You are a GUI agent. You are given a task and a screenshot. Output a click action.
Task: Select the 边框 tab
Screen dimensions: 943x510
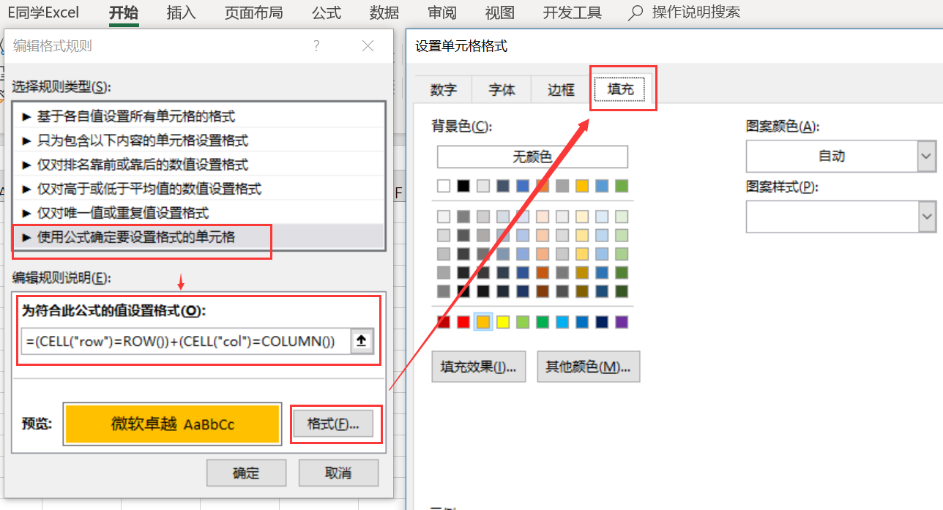click(559, 89)
